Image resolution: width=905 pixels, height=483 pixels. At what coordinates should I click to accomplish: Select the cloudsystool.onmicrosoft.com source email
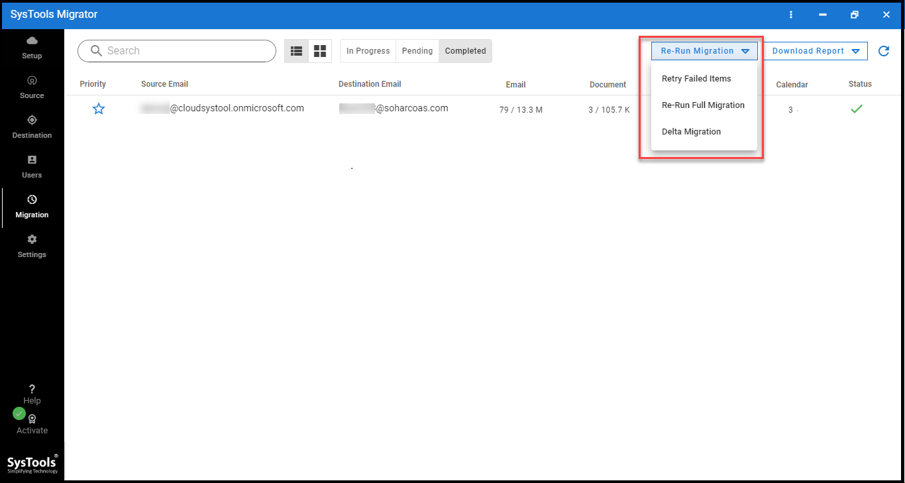coord(222,108)
